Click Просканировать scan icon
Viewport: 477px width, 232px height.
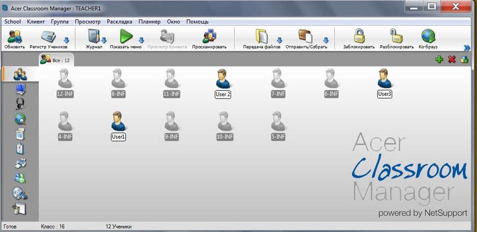click(209, 36)
